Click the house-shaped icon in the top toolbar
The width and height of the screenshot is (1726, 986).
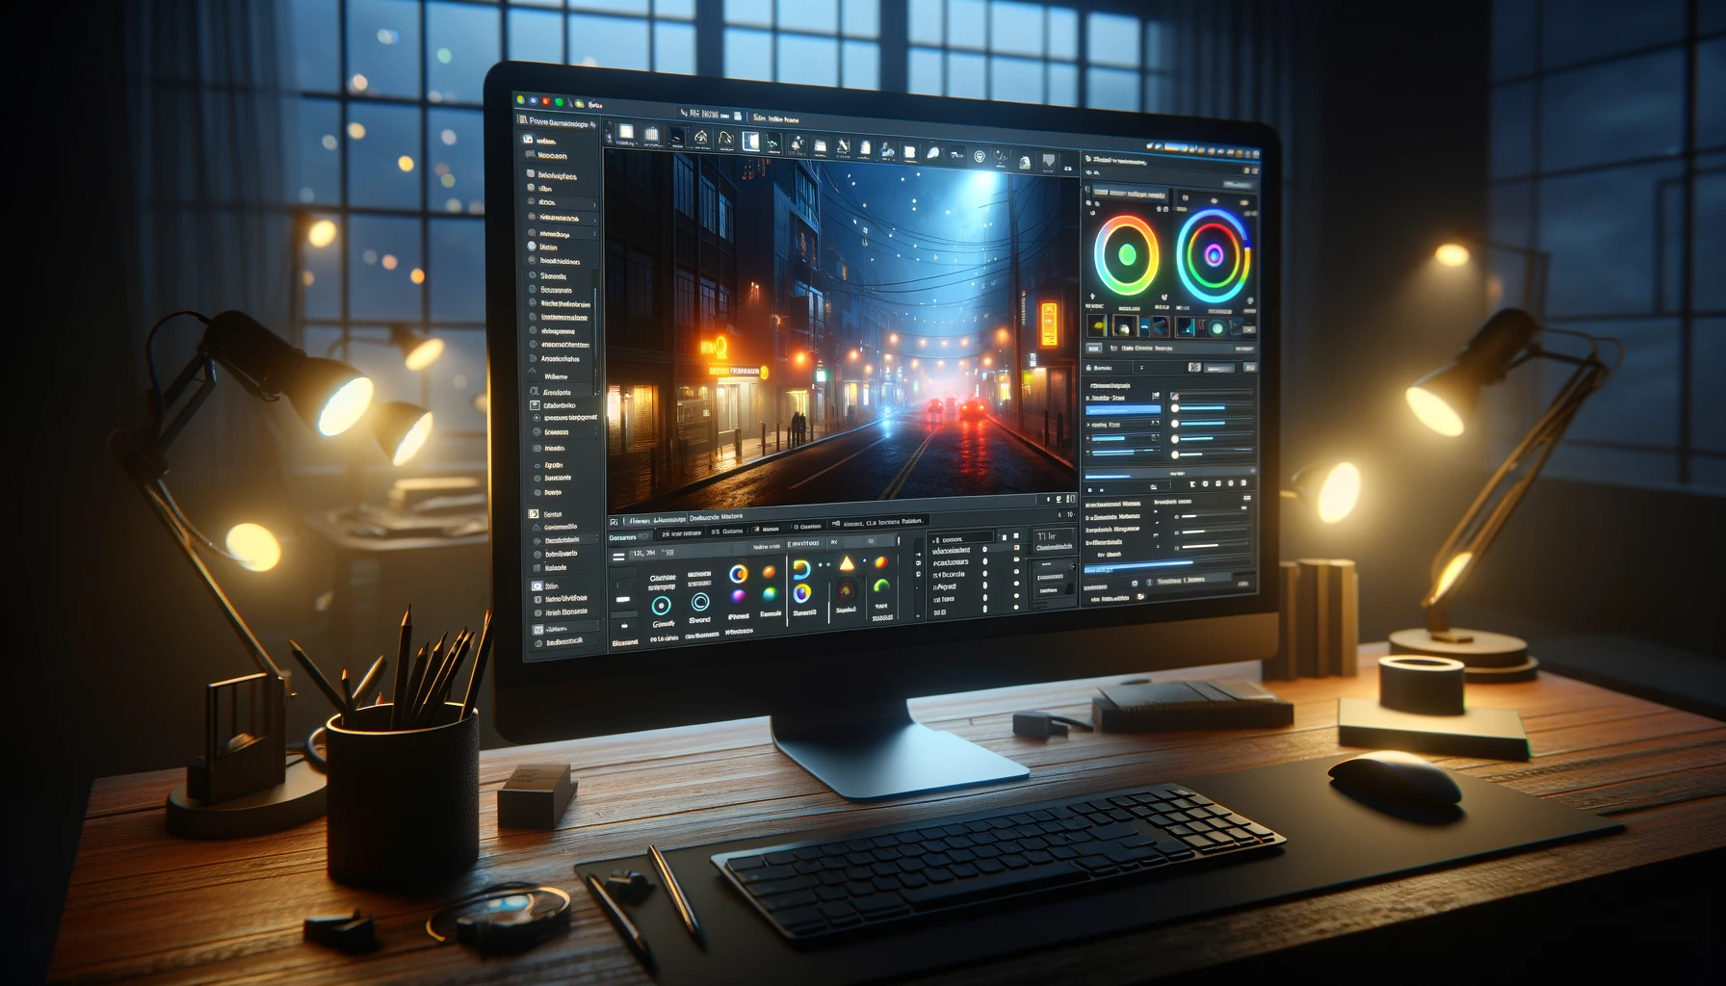pos(701,139)
